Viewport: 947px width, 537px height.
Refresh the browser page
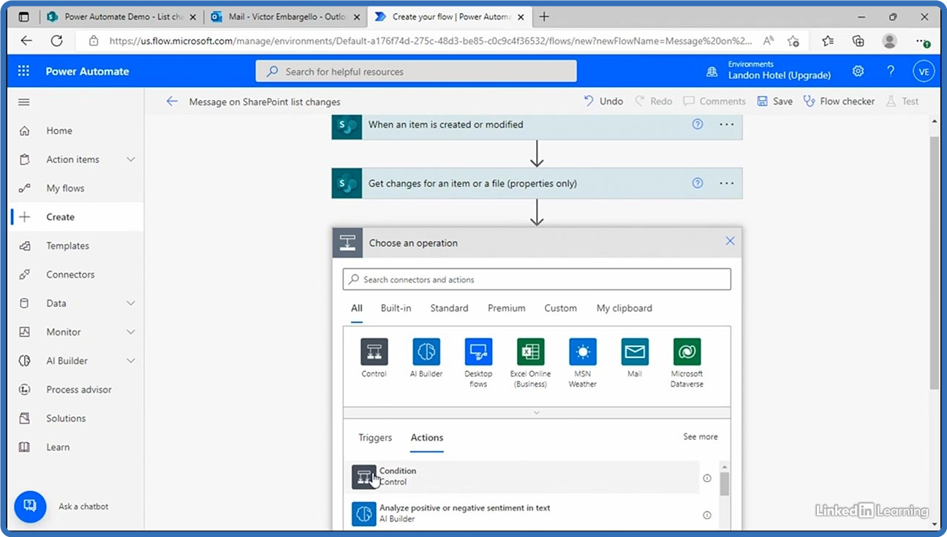[x=56, y=42]
